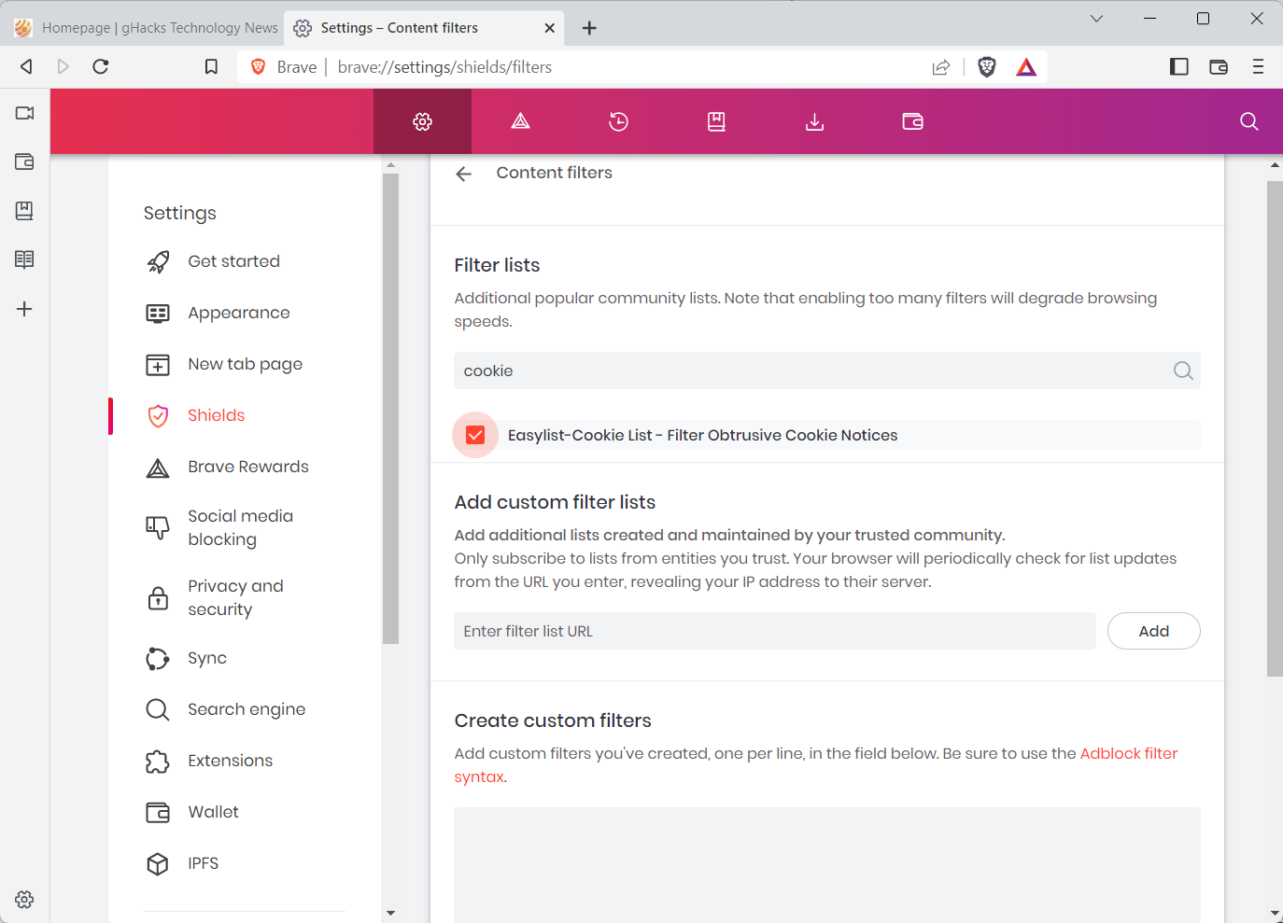Image resolution: width=1283 pixels, height=923 pixels.
Task: Open the tab search dropdown chevron
Action: pyautogui.click(x=1096, y=19)
